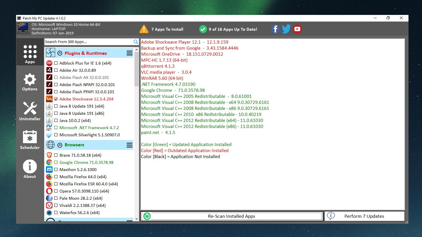Click the Adblock Plus ABP icon
The image size is (422, 237).
click(49, 63)
